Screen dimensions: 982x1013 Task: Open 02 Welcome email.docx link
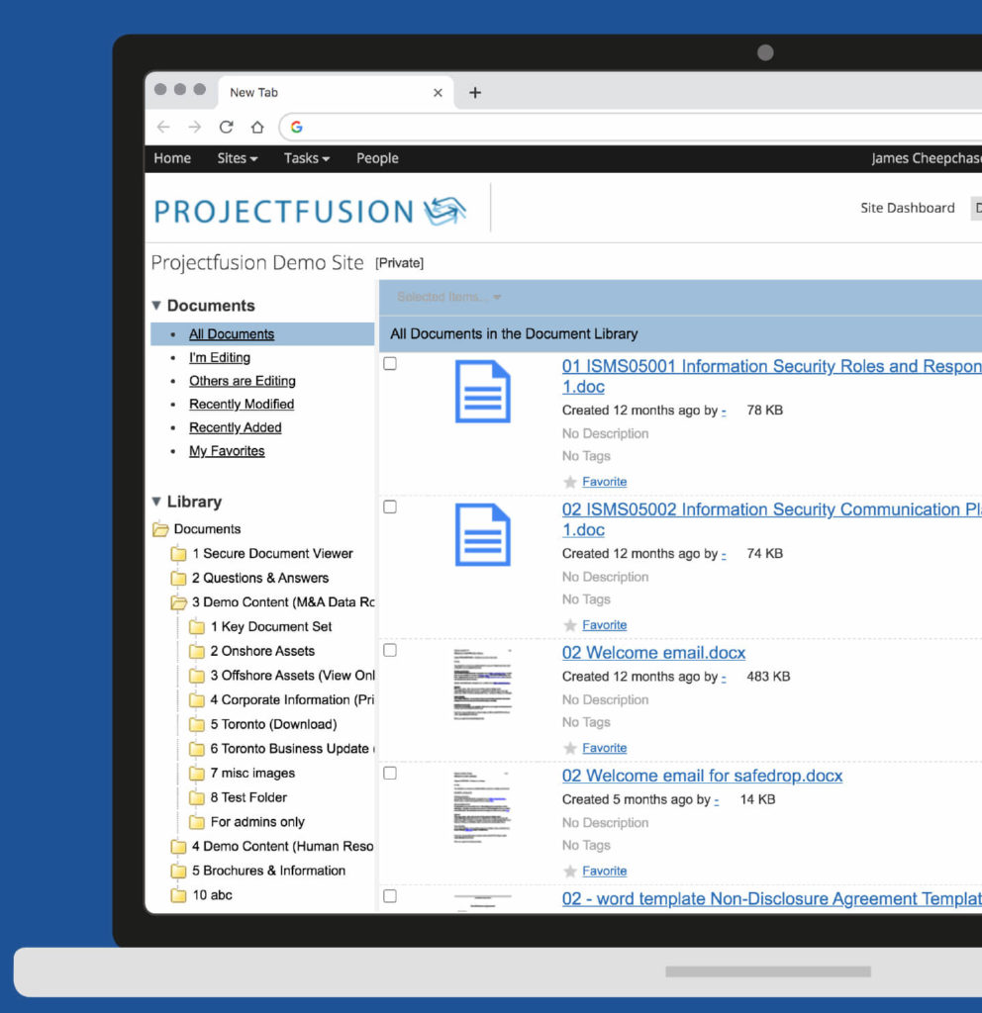[x=653, y=653]
